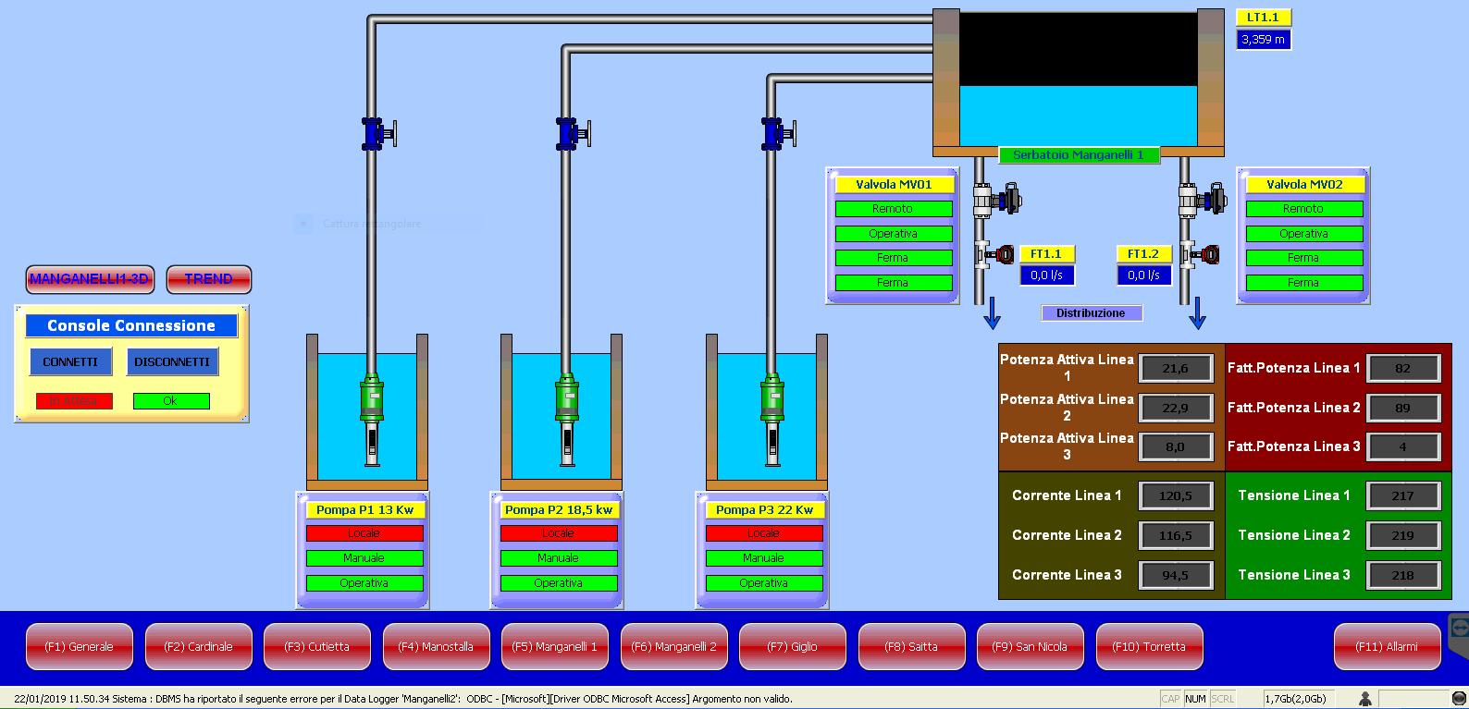Click the LT1.1 level label
This screenshot has width=1469, height=709.
pyautogui.click(x=1264, y=18)
